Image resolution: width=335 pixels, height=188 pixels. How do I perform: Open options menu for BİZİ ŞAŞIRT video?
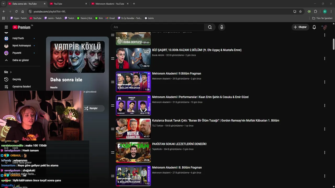(x=325, y=58)
